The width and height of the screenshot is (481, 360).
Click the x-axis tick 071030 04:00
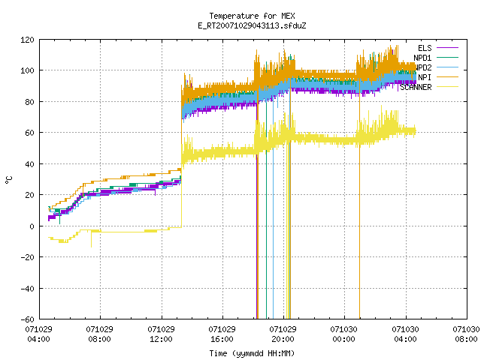[x=405, y=334]
